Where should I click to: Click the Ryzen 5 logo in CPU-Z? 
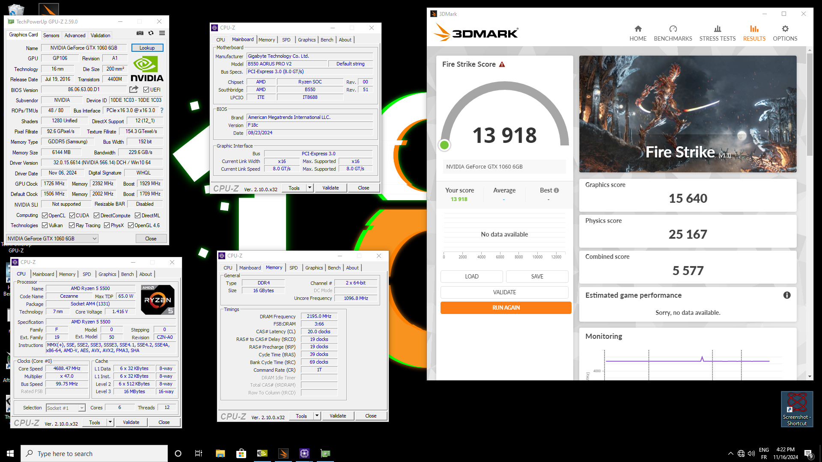coord(158,300)
